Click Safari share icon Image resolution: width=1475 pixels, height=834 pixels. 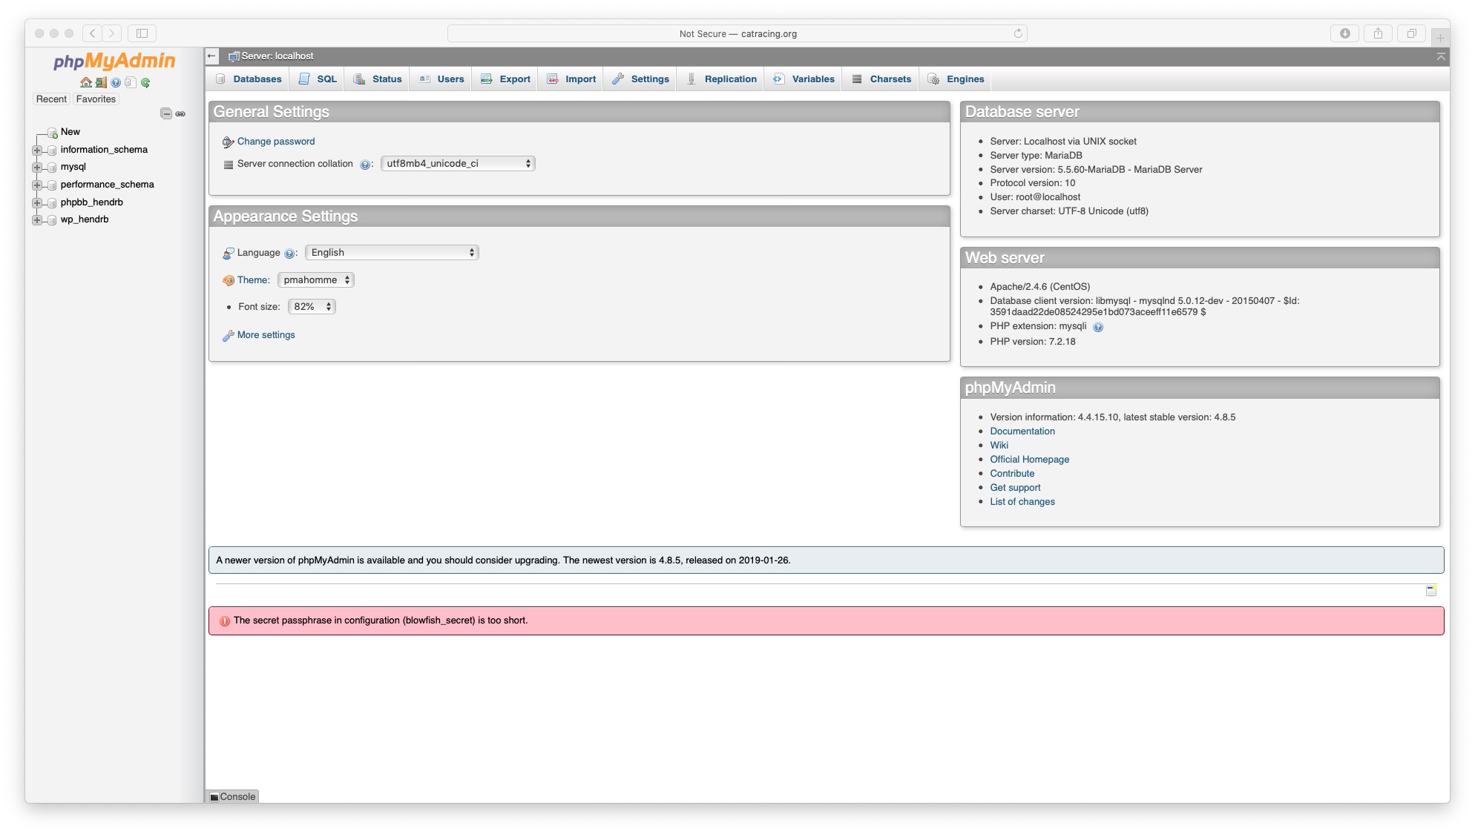[1378, 33]
